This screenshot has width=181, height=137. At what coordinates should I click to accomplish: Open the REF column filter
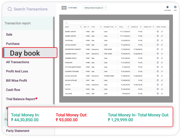coord(88,27)
